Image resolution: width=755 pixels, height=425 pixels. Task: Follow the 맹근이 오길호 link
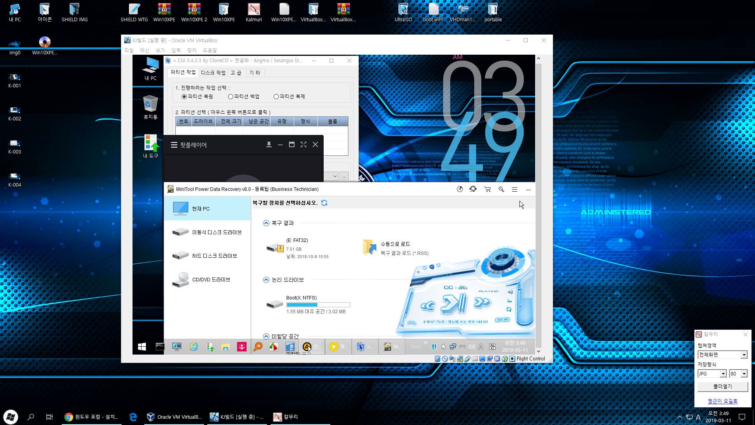723,401
